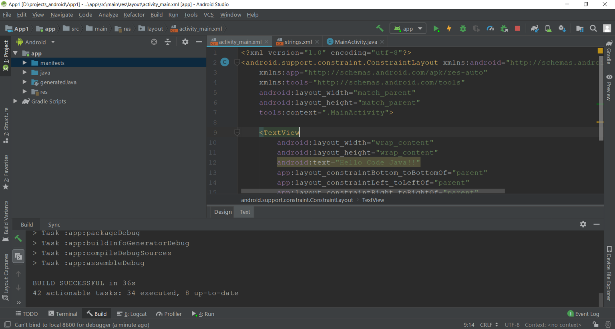This screenshot has width=615, height=329.
Task: Open the Refactor menu
Action: tap(134, 15)
